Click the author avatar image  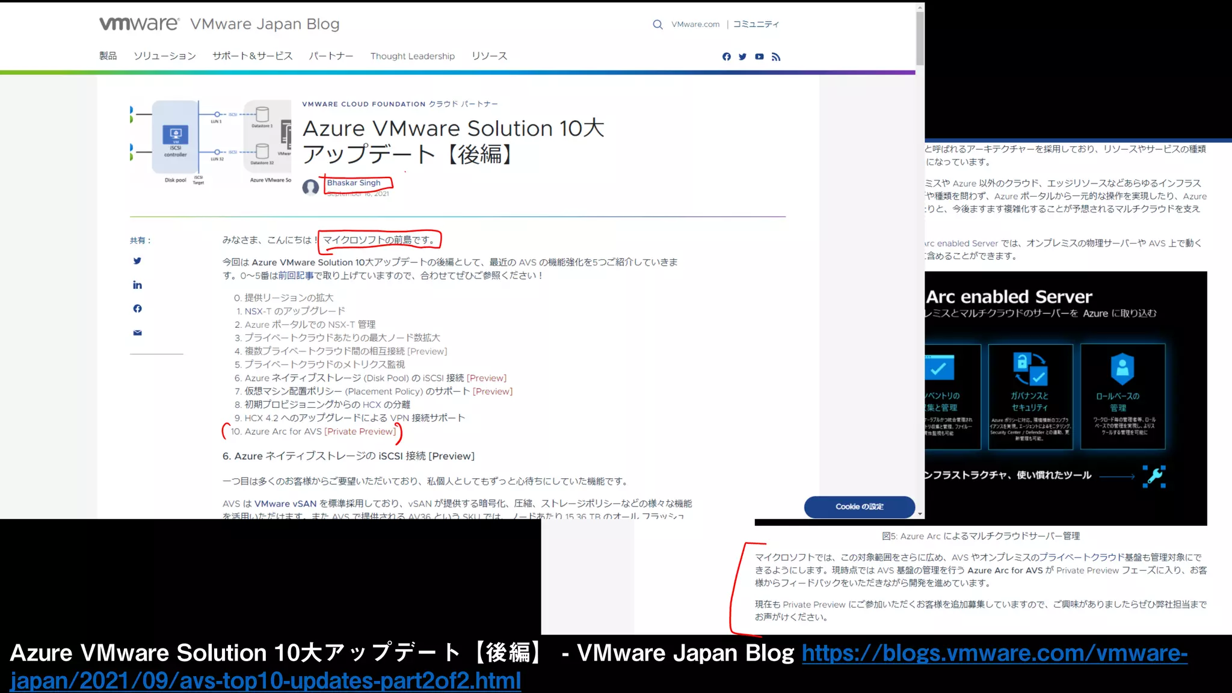310,187
